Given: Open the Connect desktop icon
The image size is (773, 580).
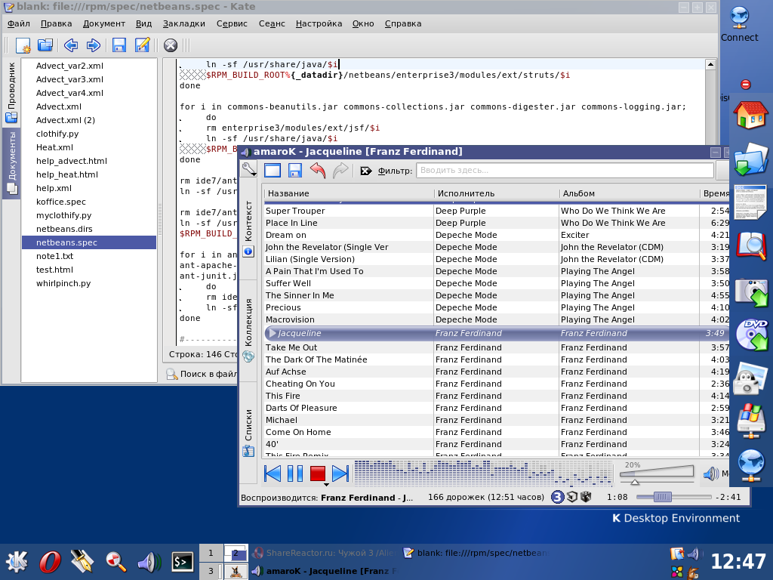Looking at the screenshot, I should point(739,23).
